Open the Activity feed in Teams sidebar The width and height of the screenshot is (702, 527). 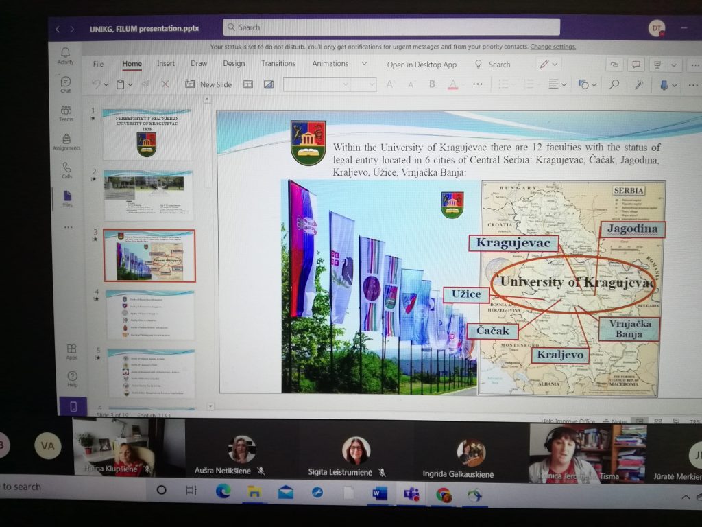[x=65, y=55]
